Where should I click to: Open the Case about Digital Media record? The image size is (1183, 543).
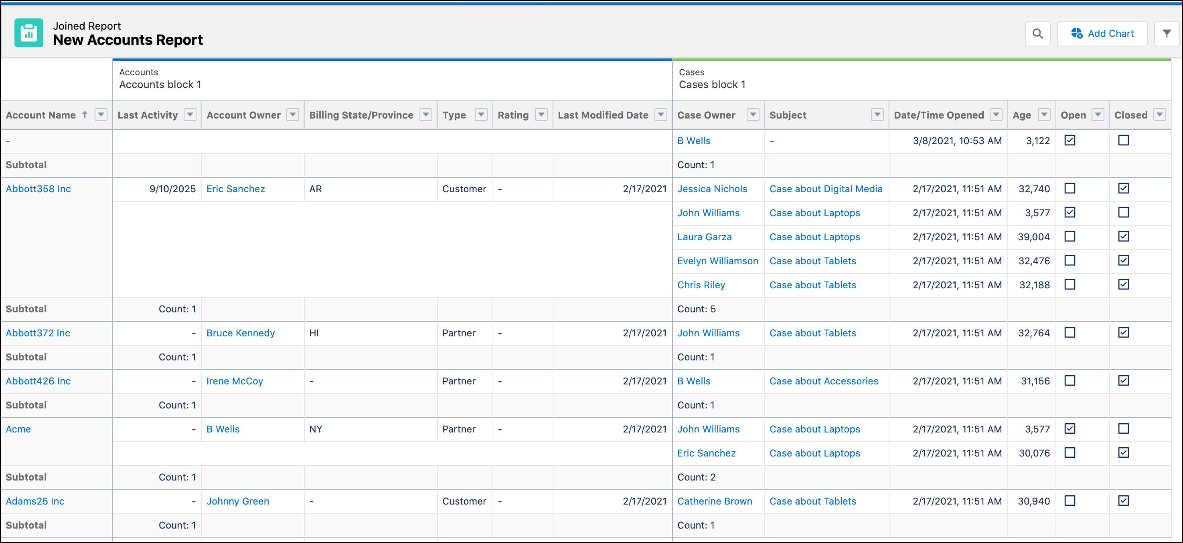(826, 189)
